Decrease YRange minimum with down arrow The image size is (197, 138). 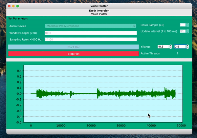click(171, 48)
